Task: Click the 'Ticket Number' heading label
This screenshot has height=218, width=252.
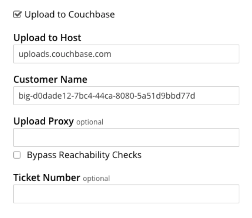Action: pos(47,178)
